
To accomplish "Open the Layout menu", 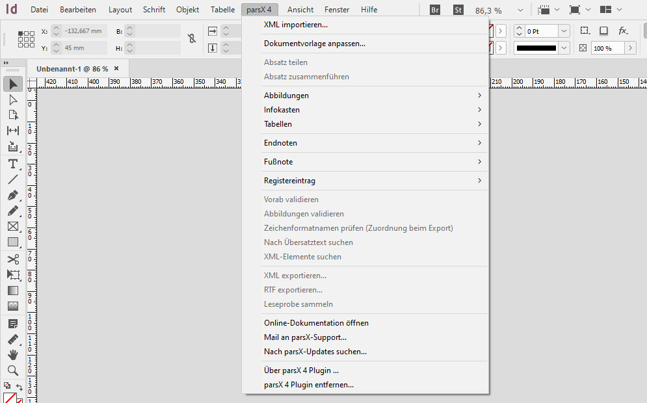I will (120, 10).
